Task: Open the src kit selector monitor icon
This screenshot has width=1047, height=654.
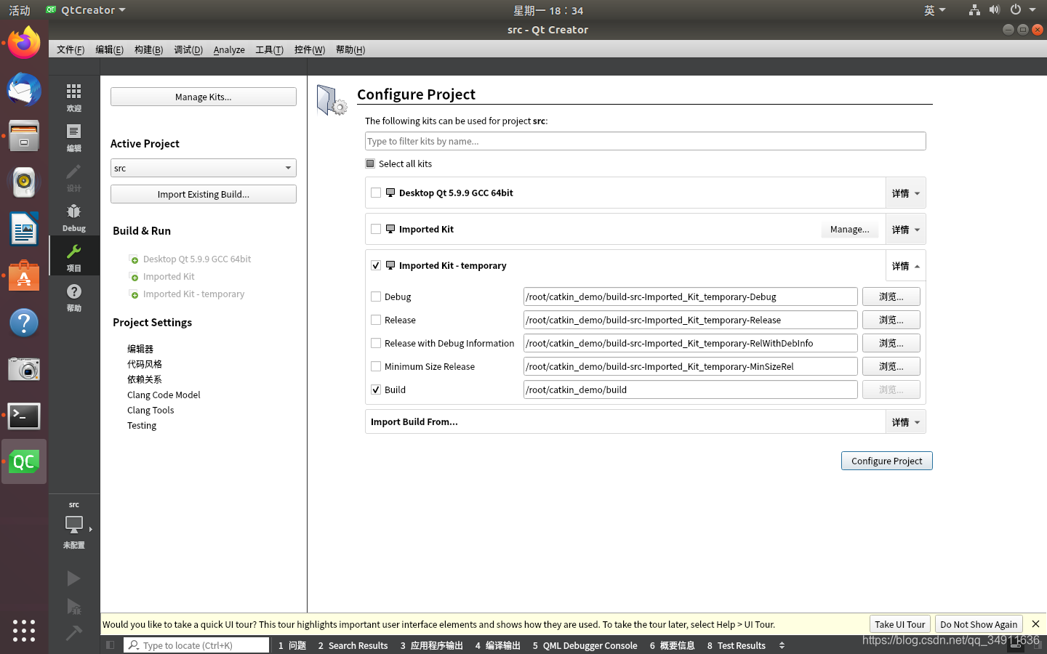Action: (73, 525)
